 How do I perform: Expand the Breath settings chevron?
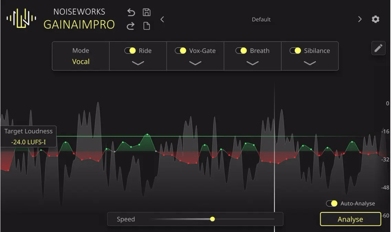click(253, 64)
